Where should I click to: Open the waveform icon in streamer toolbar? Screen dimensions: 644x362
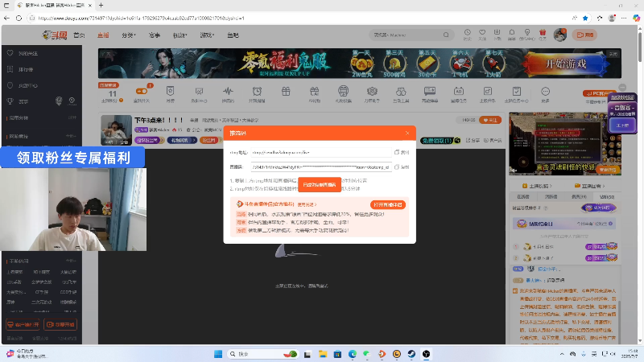coord(228,91)
